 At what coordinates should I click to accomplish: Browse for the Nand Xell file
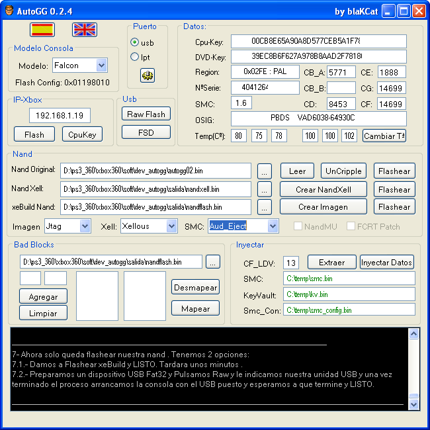point(265,189)
